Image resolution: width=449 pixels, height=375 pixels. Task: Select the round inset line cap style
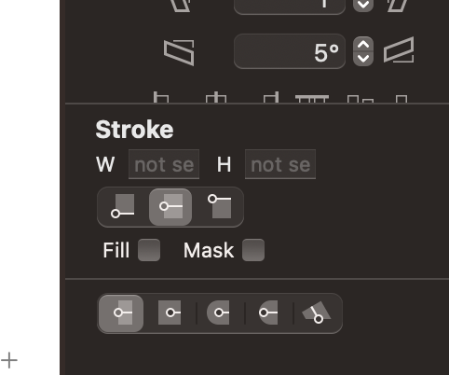pyautogui.click(x=269, y=312)
